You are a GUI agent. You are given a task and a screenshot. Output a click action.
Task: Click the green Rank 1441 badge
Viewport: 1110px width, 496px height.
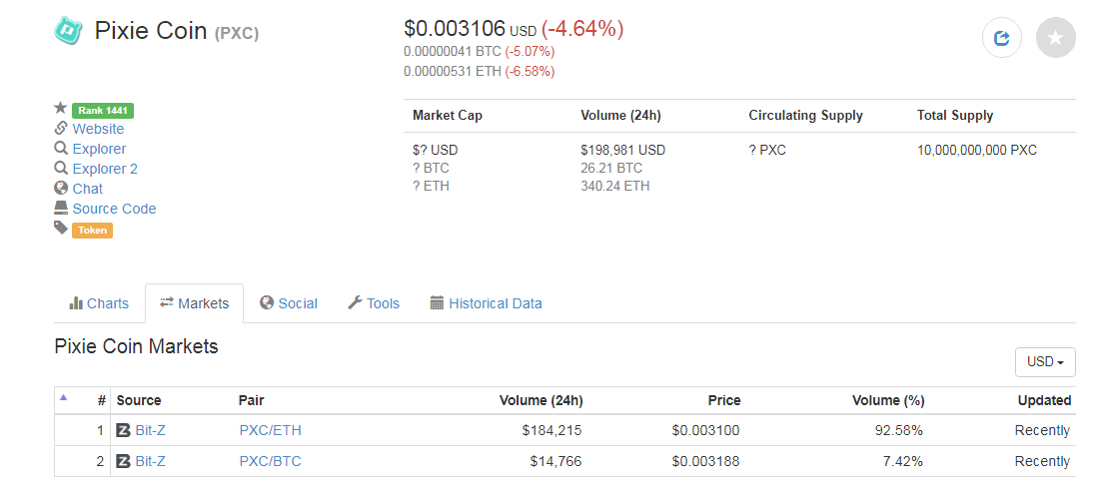[103, 110]
